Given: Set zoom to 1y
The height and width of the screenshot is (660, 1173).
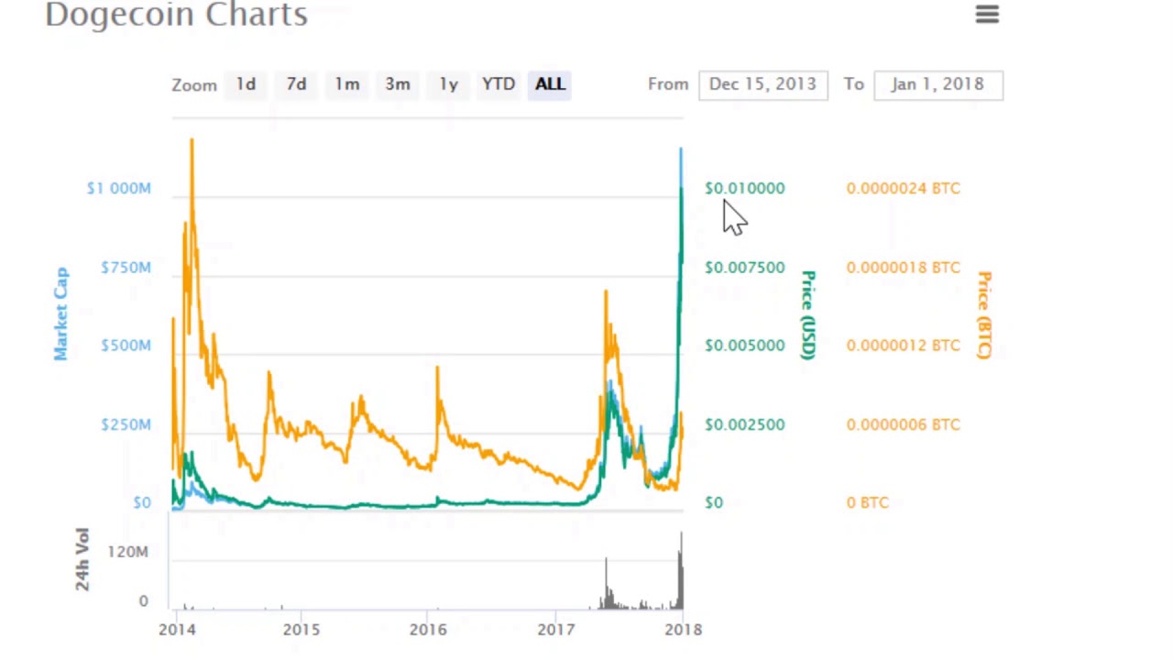Looking at the screenshot, I should pos(448,84).
